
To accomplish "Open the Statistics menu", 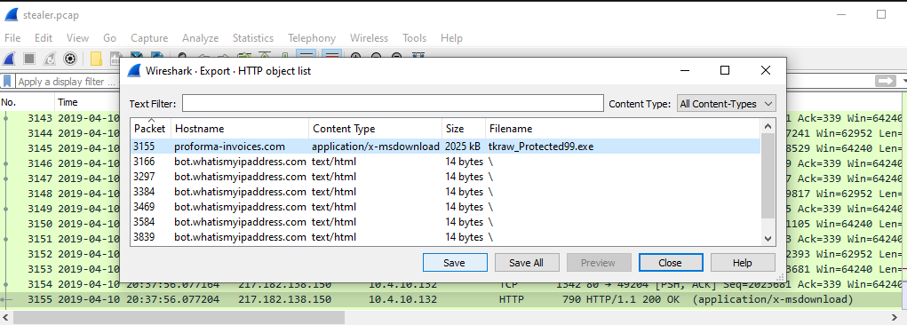I will [253, 38].
